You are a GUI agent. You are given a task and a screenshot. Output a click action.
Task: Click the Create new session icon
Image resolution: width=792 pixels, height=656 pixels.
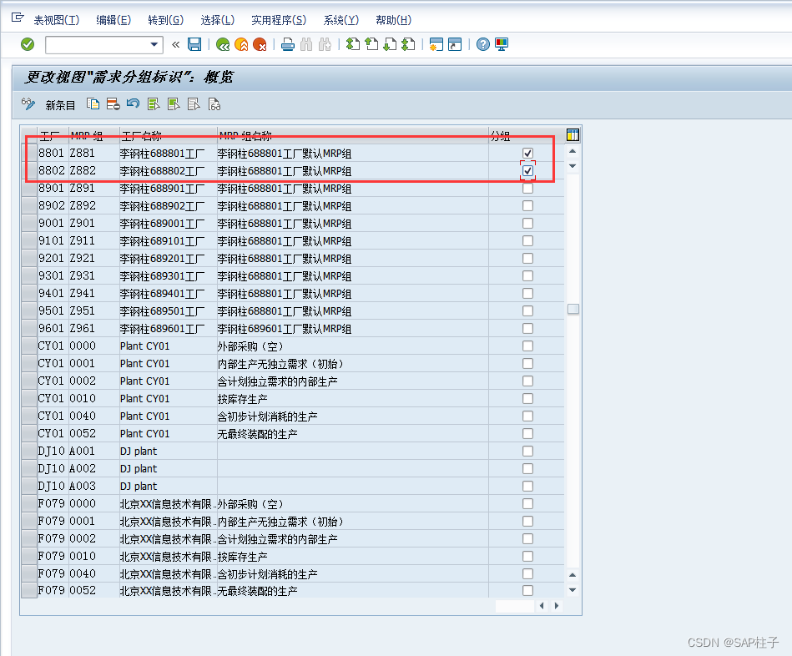coord(436,44)
